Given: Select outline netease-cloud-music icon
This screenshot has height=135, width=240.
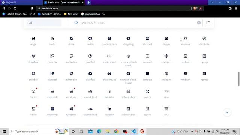Looking at the screenshot, I should pos(128,56).
